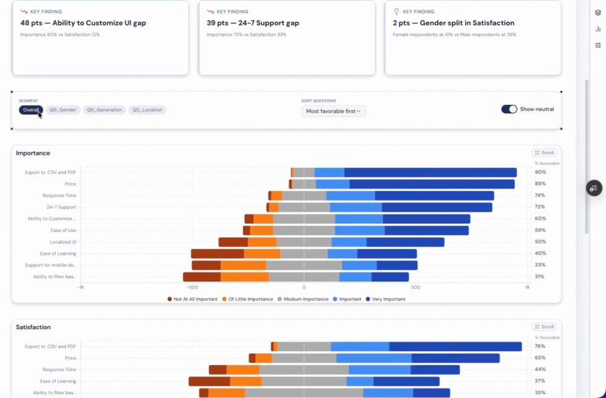Click the 31% favorable value

point(539,277)
